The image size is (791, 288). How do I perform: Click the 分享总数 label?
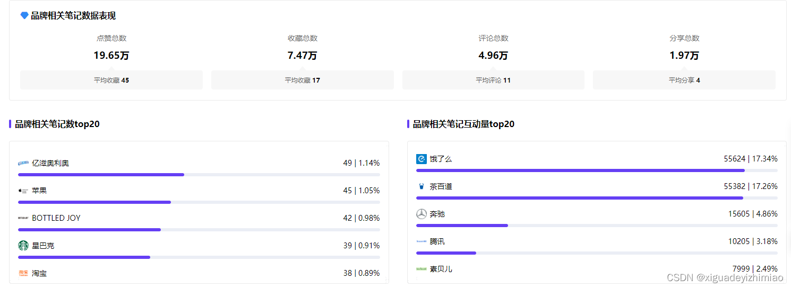684,38
